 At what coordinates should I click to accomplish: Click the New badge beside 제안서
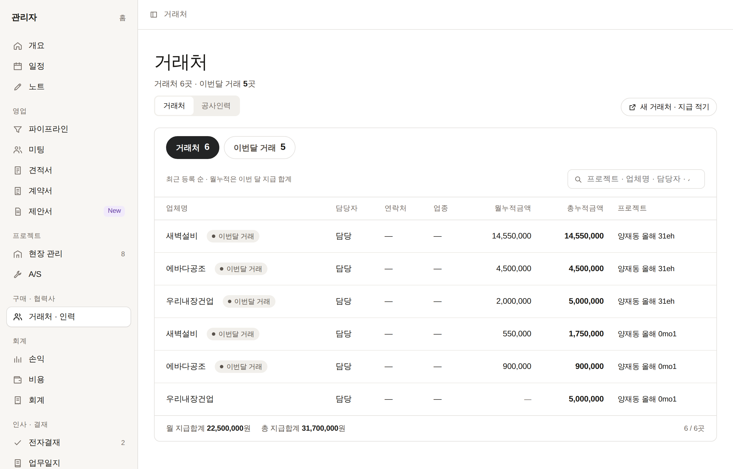114,211
